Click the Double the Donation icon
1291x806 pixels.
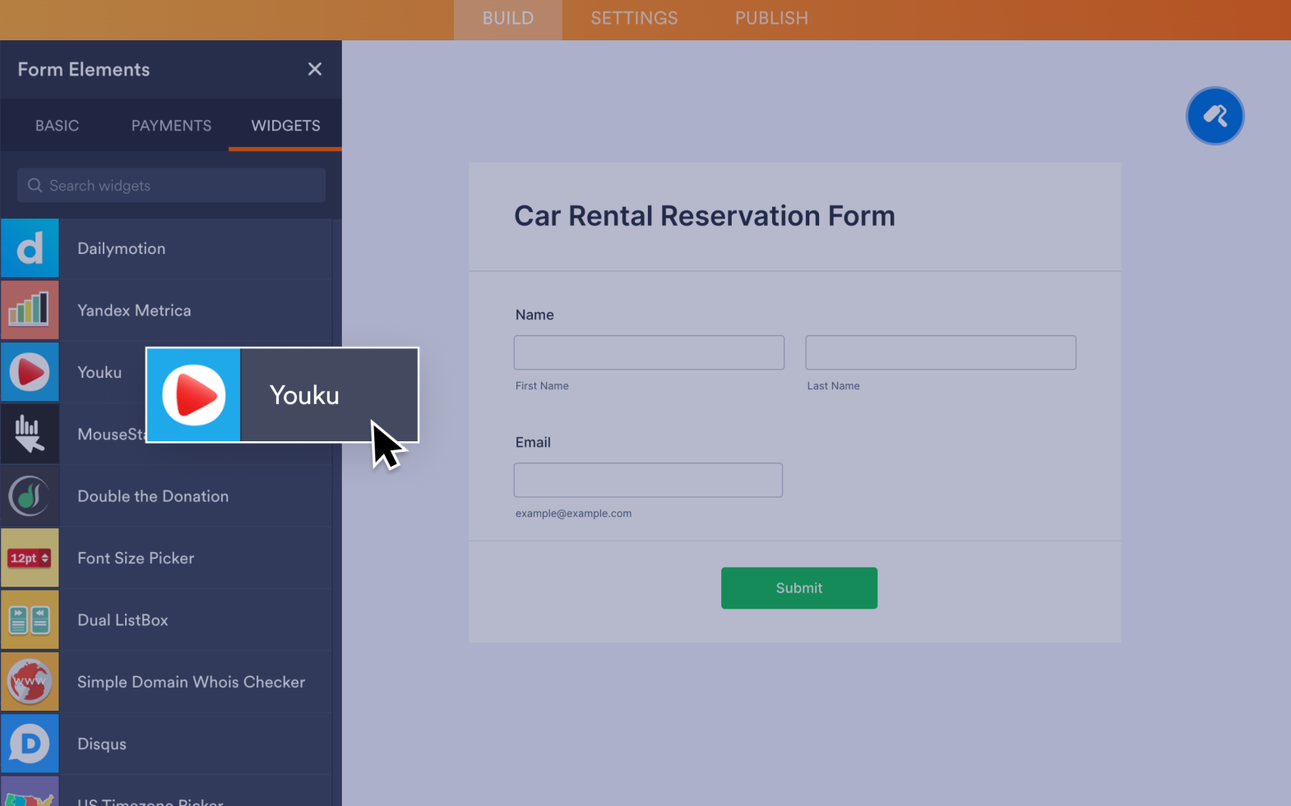pos(30,496)
